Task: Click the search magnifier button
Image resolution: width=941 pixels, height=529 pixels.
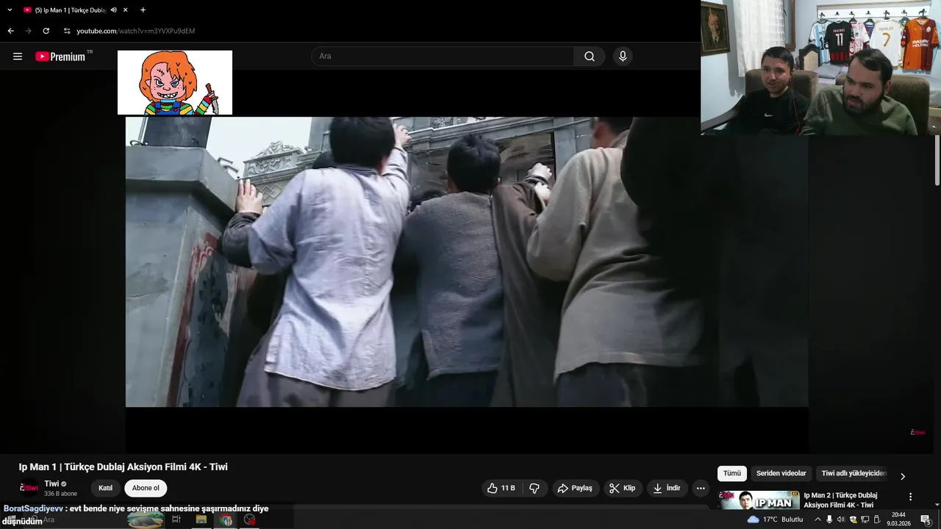Action: [x=590, y=57]
